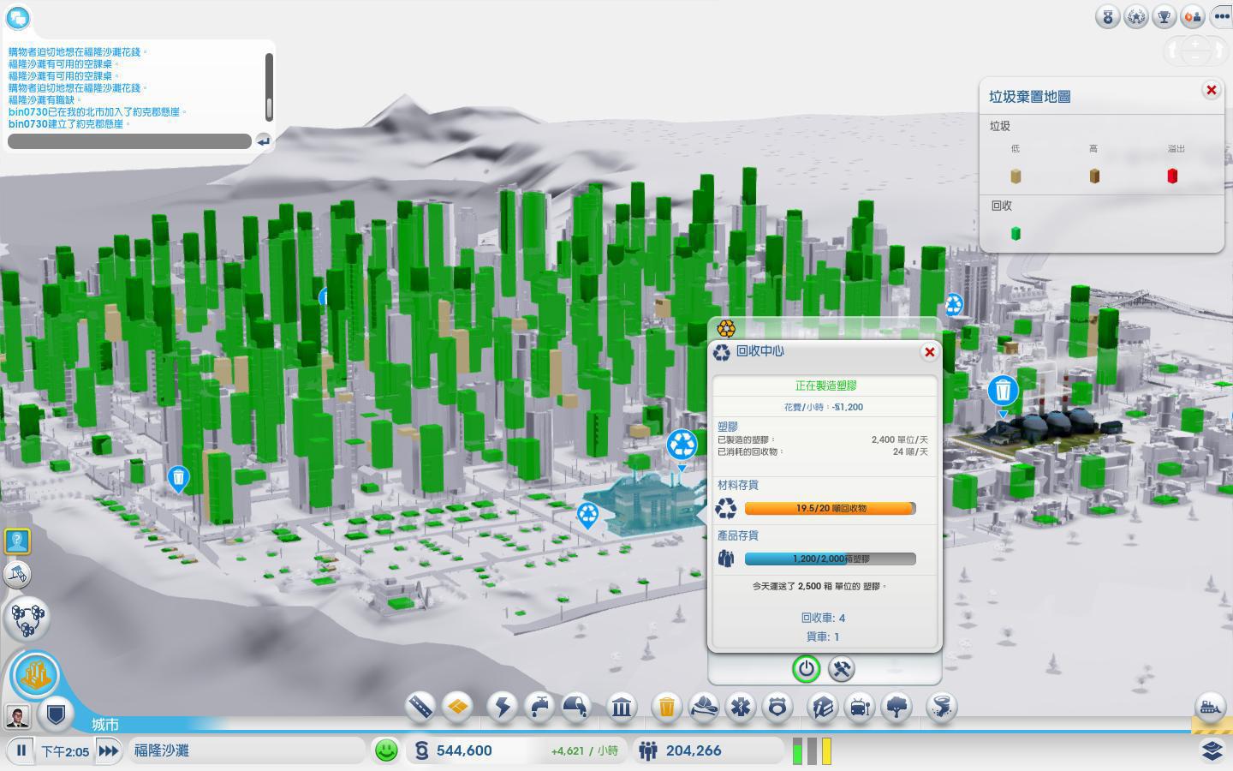Open the Education menu
1233x771 pixels.
coord(822,707)
